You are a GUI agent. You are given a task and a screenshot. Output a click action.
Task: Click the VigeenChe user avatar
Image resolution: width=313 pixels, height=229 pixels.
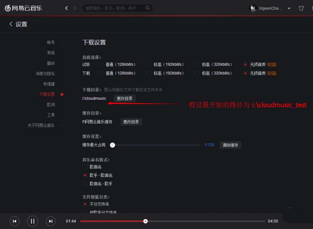[253, 8]
